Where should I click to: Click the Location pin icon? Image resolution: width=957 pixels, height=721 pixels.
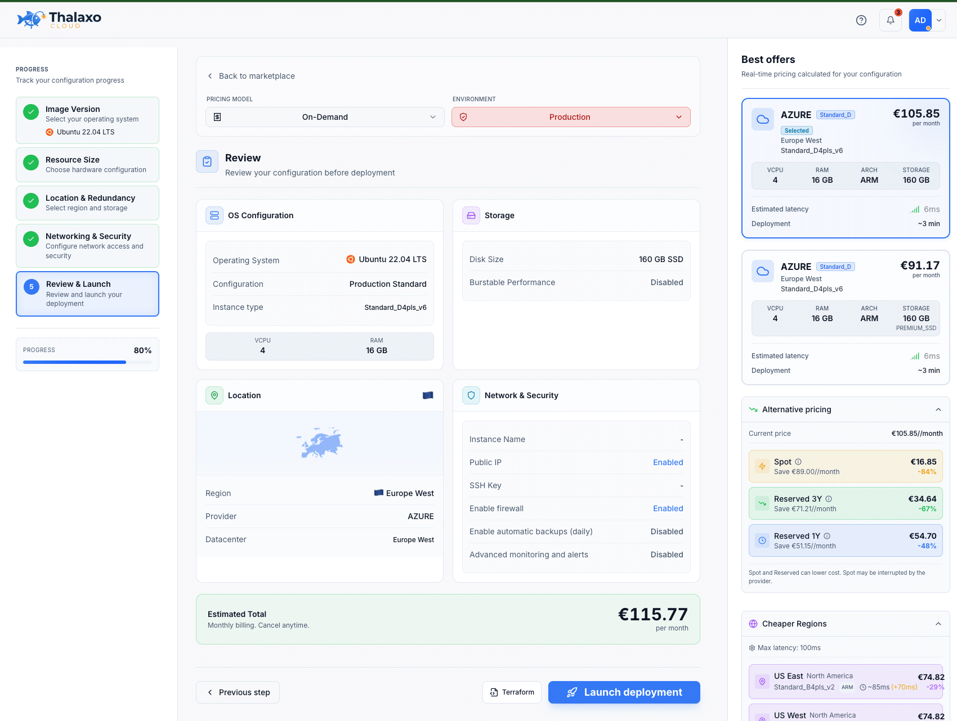214,395
